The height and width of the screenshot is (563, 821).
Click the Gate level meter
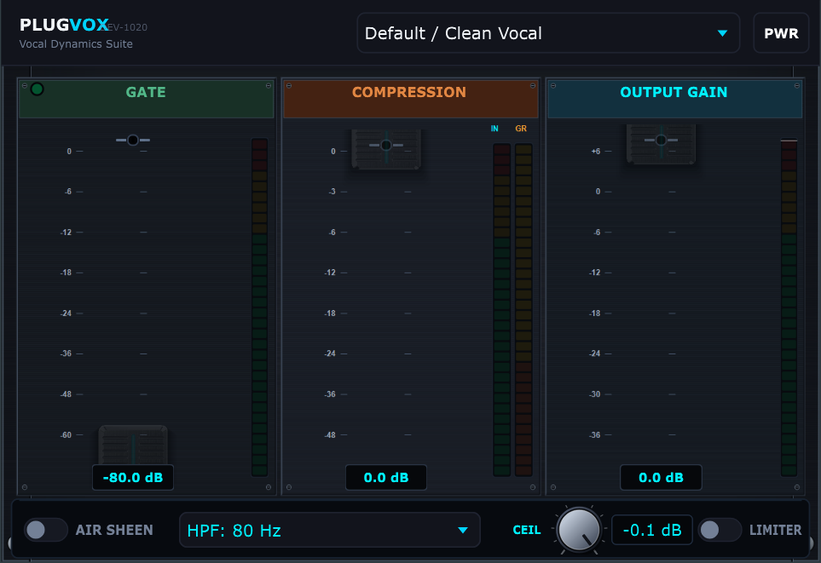[x=260, y=307]
